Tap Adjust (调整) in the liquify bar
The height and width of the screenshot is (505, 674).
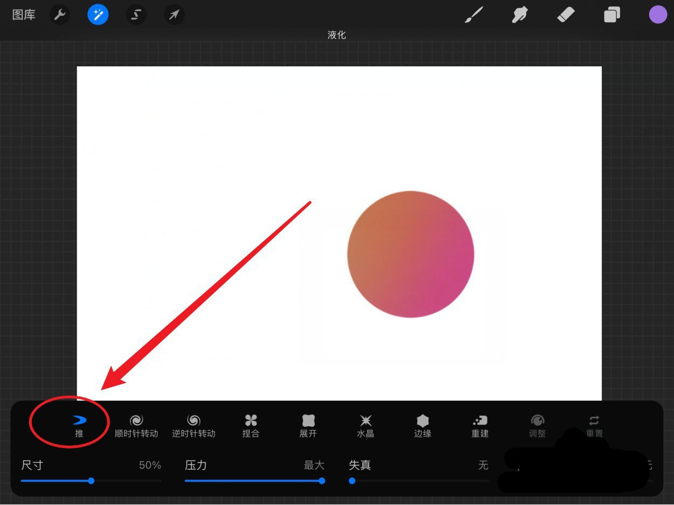[x=538, y=426]
